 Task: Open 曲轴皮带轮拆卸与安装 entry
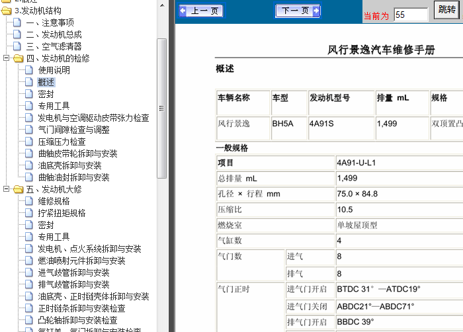point(77,153)
